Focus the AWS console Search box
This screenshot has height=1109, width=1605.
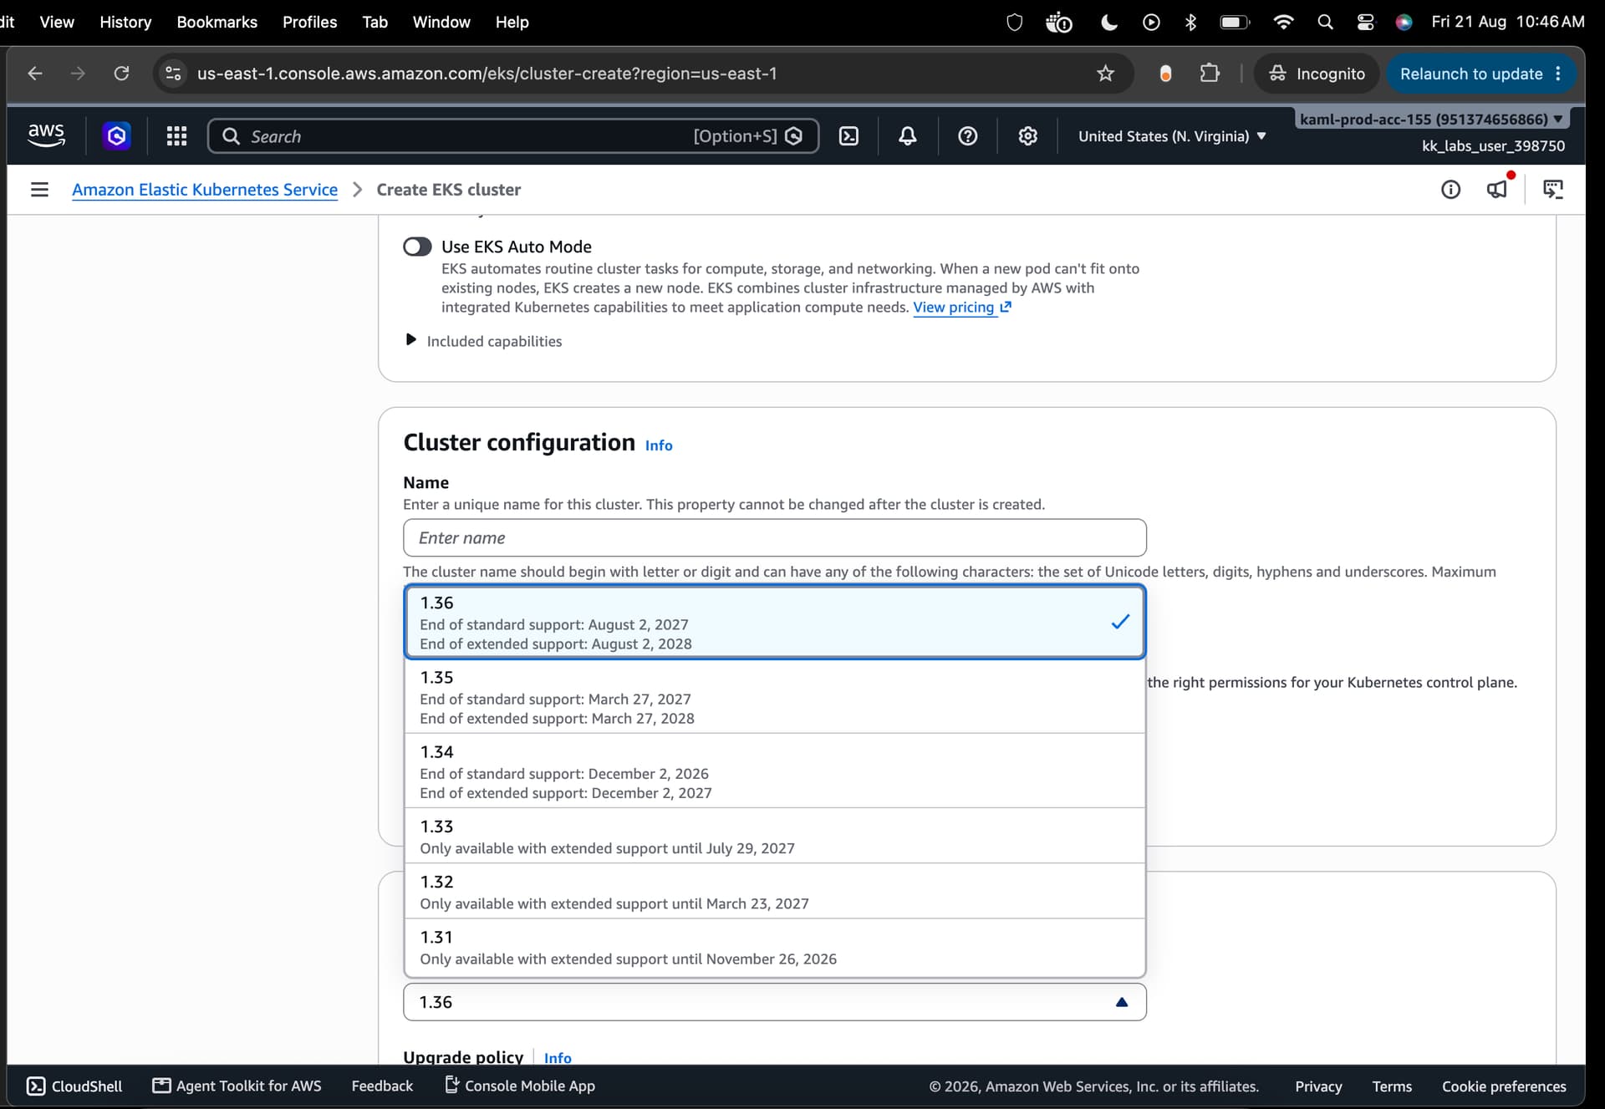(513, 136)
